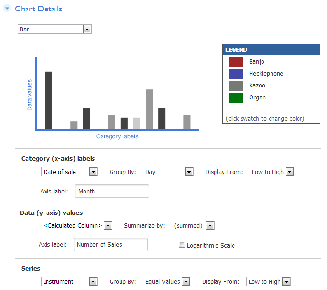This screenshot has width=327, height=290.
Task: Collapse the Chart Details section arrow
Action: pyautogui.click(x=7, y=8)
